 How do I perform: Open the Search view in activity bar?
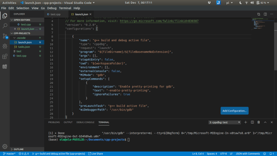[x=5, y=26]
